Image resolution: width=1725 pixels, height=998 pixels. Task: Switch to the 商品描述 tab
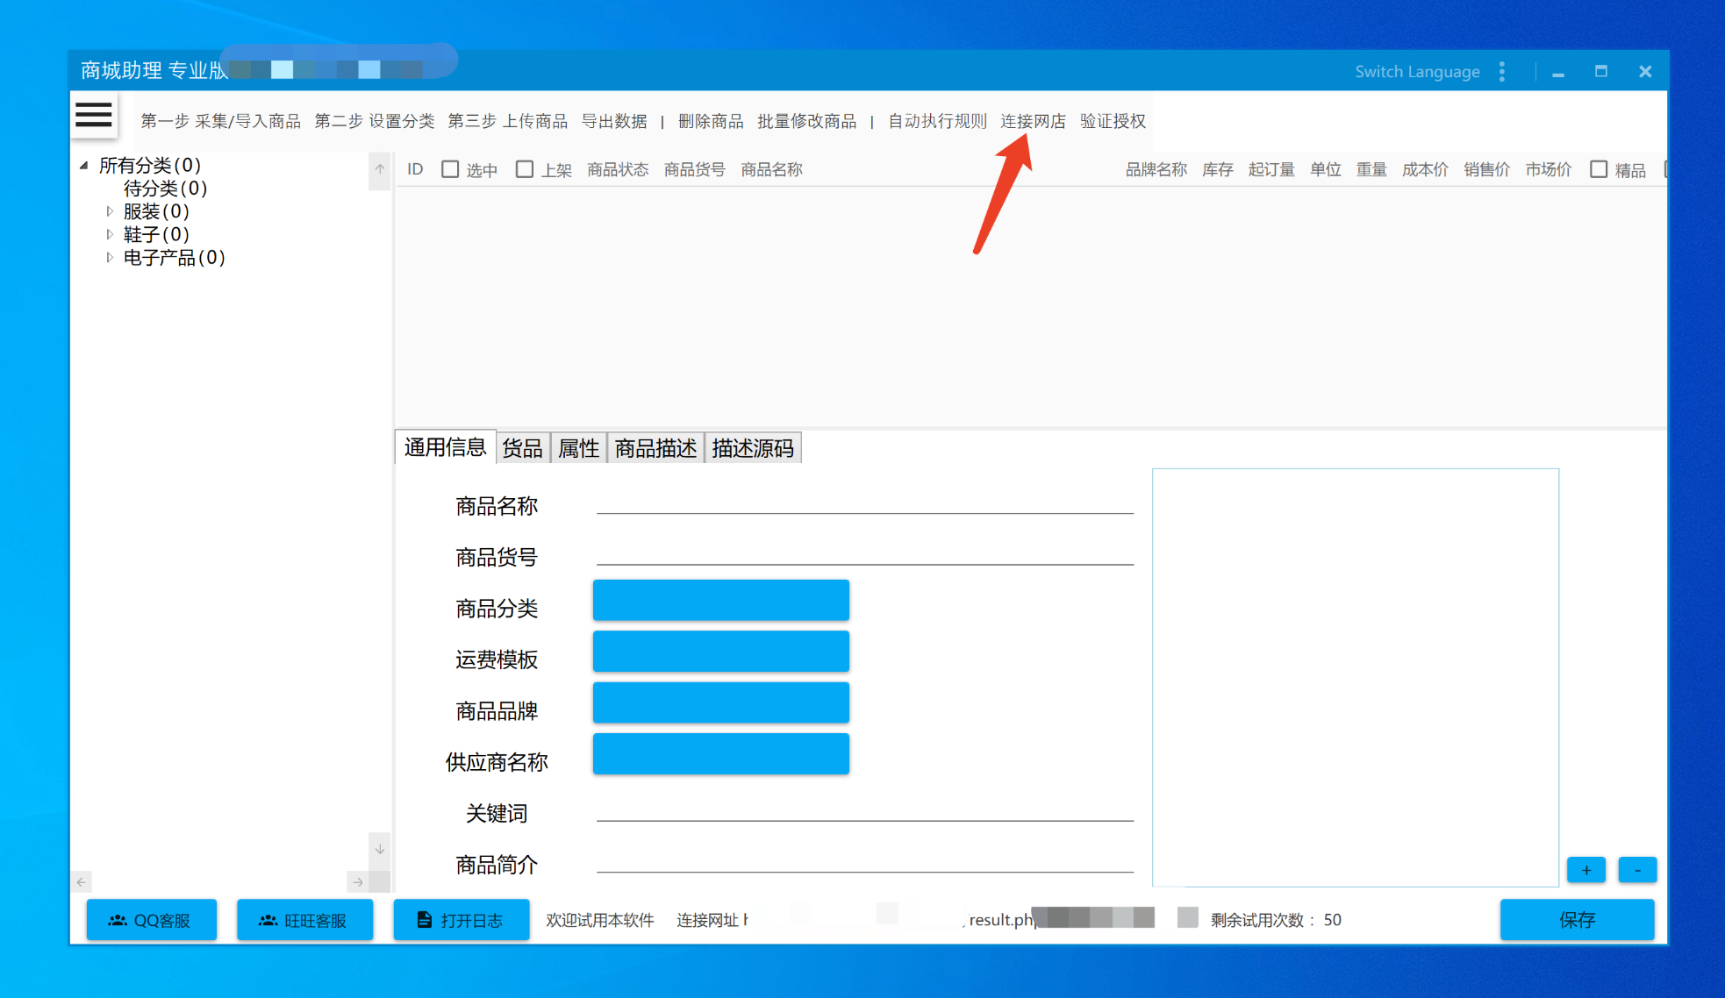click(655, 448)
